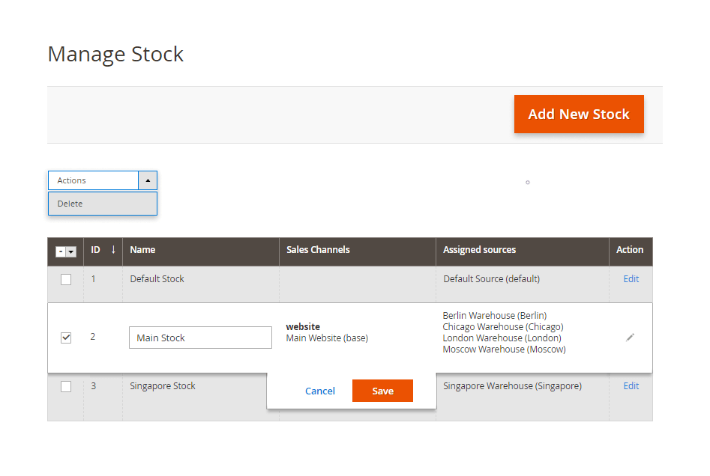The height and width of the screenshot is (476, 710).
Task: Click the Name column header
Action: pos(142,249)
